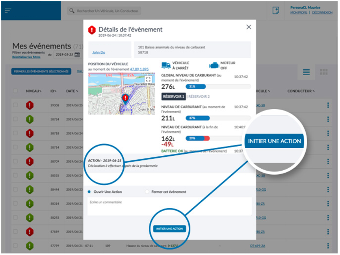The height and width of the screenshot is (255, 340).
Task: Tick the checkbox for event 59308 row
Action: click(15, 105)
